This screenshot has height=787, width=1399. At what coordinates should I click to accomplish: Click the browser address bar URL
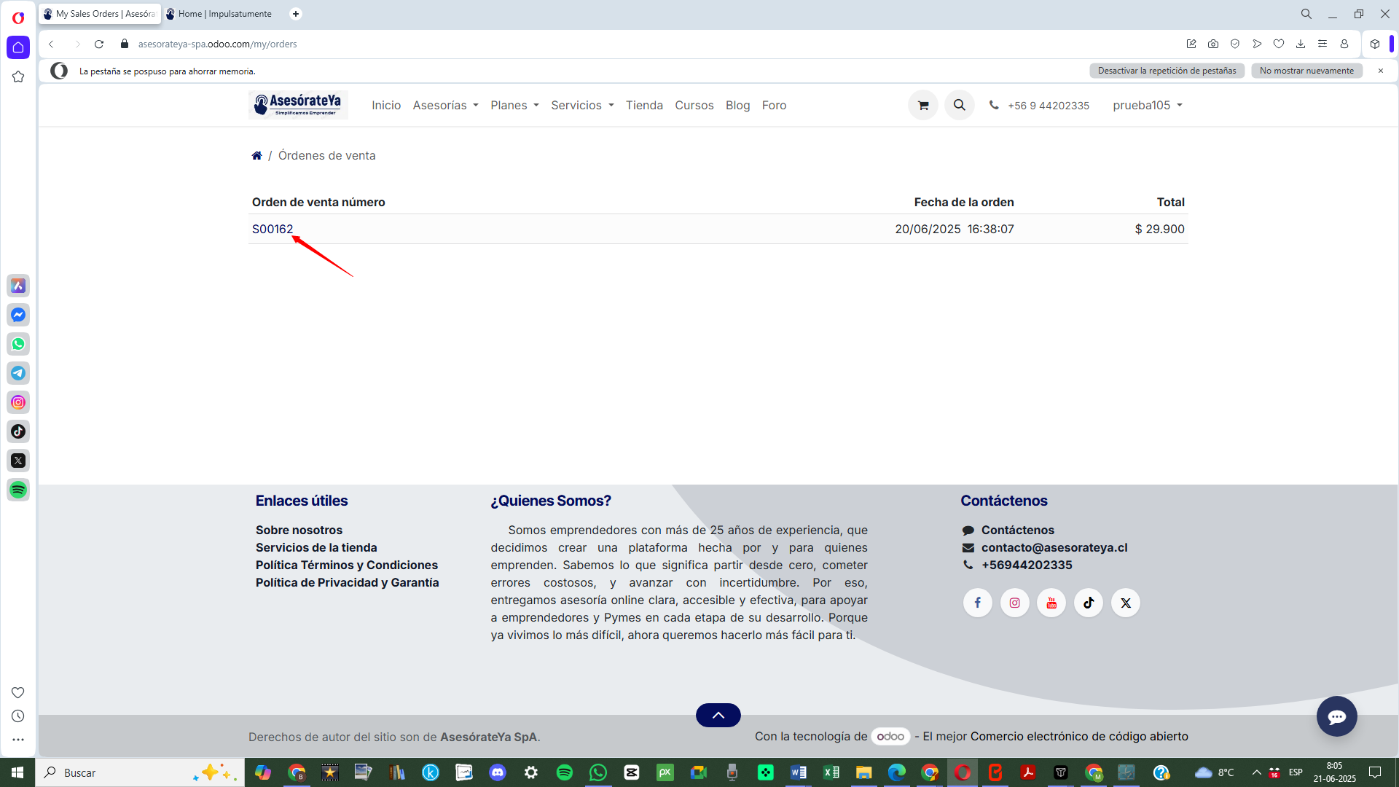click(218, 44)
